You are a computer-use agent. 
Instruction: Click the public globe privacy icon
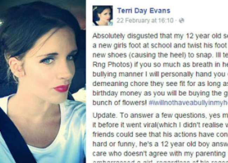tap(181, 20)
